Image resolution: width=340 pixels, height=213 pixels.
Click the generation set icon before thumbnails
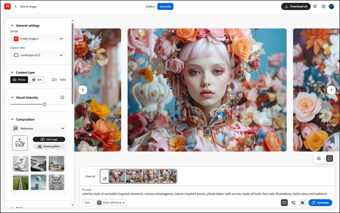(105, 179)
